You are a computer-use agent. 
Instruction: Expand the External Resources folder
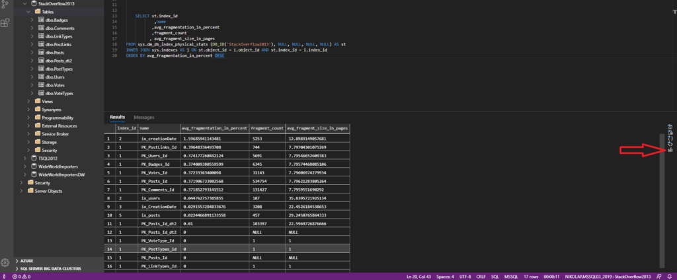[x=28, y=126]
